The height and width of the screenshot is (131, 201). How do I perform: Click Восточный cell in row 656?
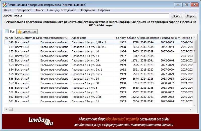[x=27, y=79]
